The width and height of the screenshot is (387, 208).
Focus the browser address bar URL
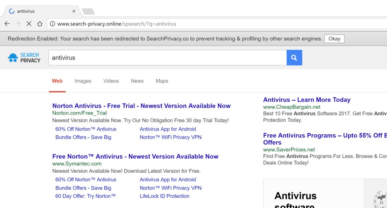pos(213,24)
